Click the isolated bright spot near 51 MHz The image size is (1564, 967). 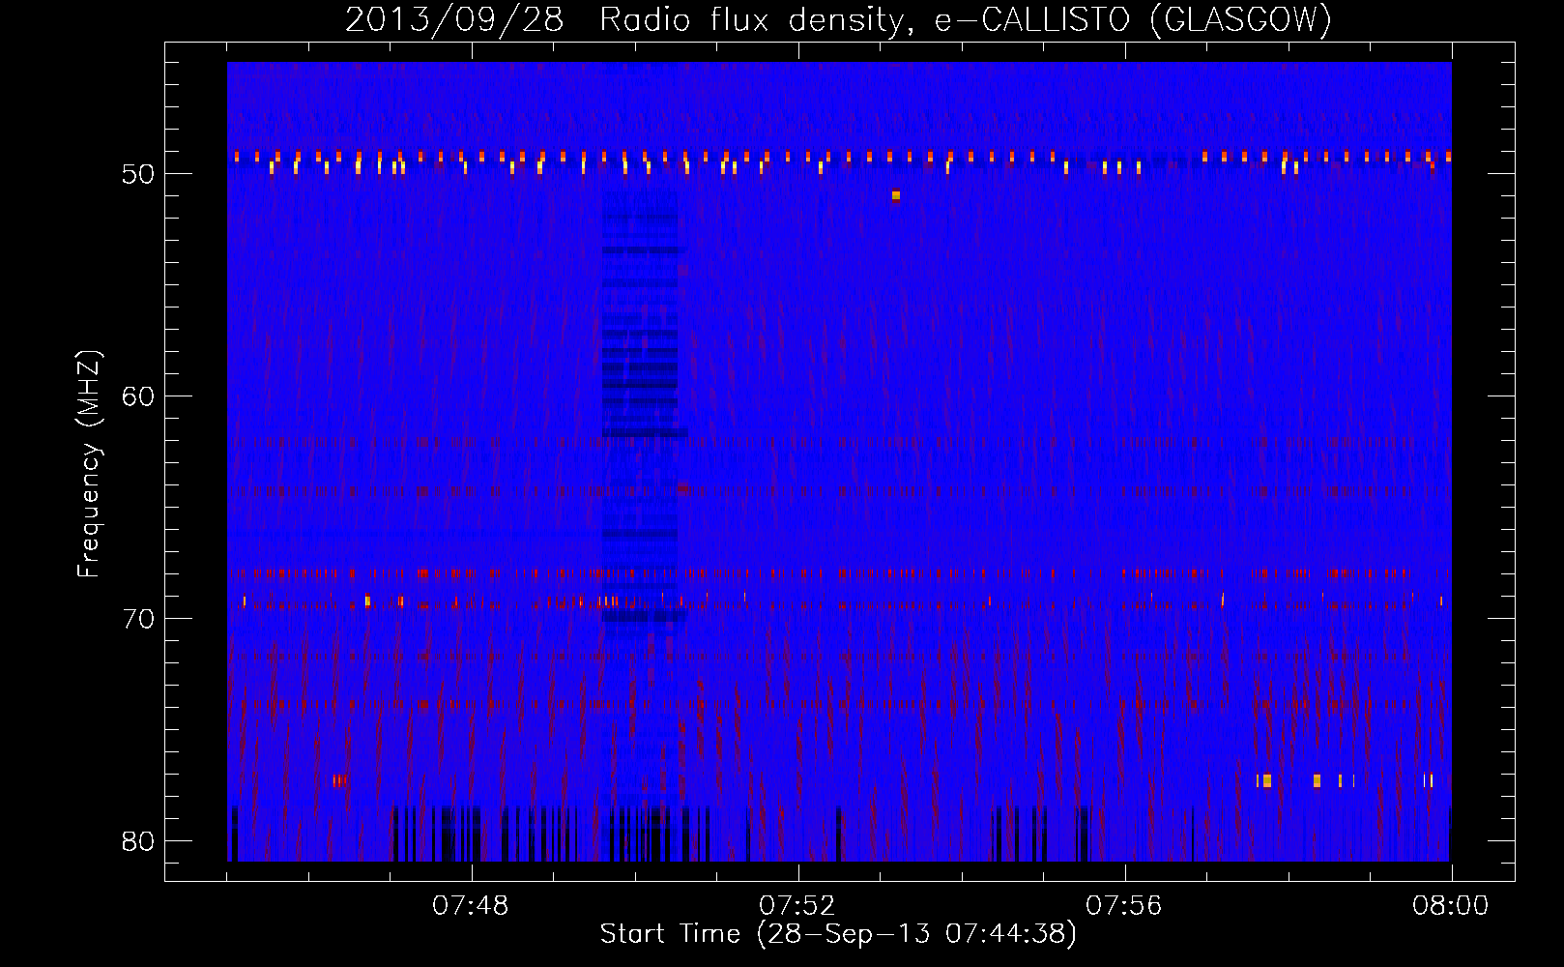point(896,195)
